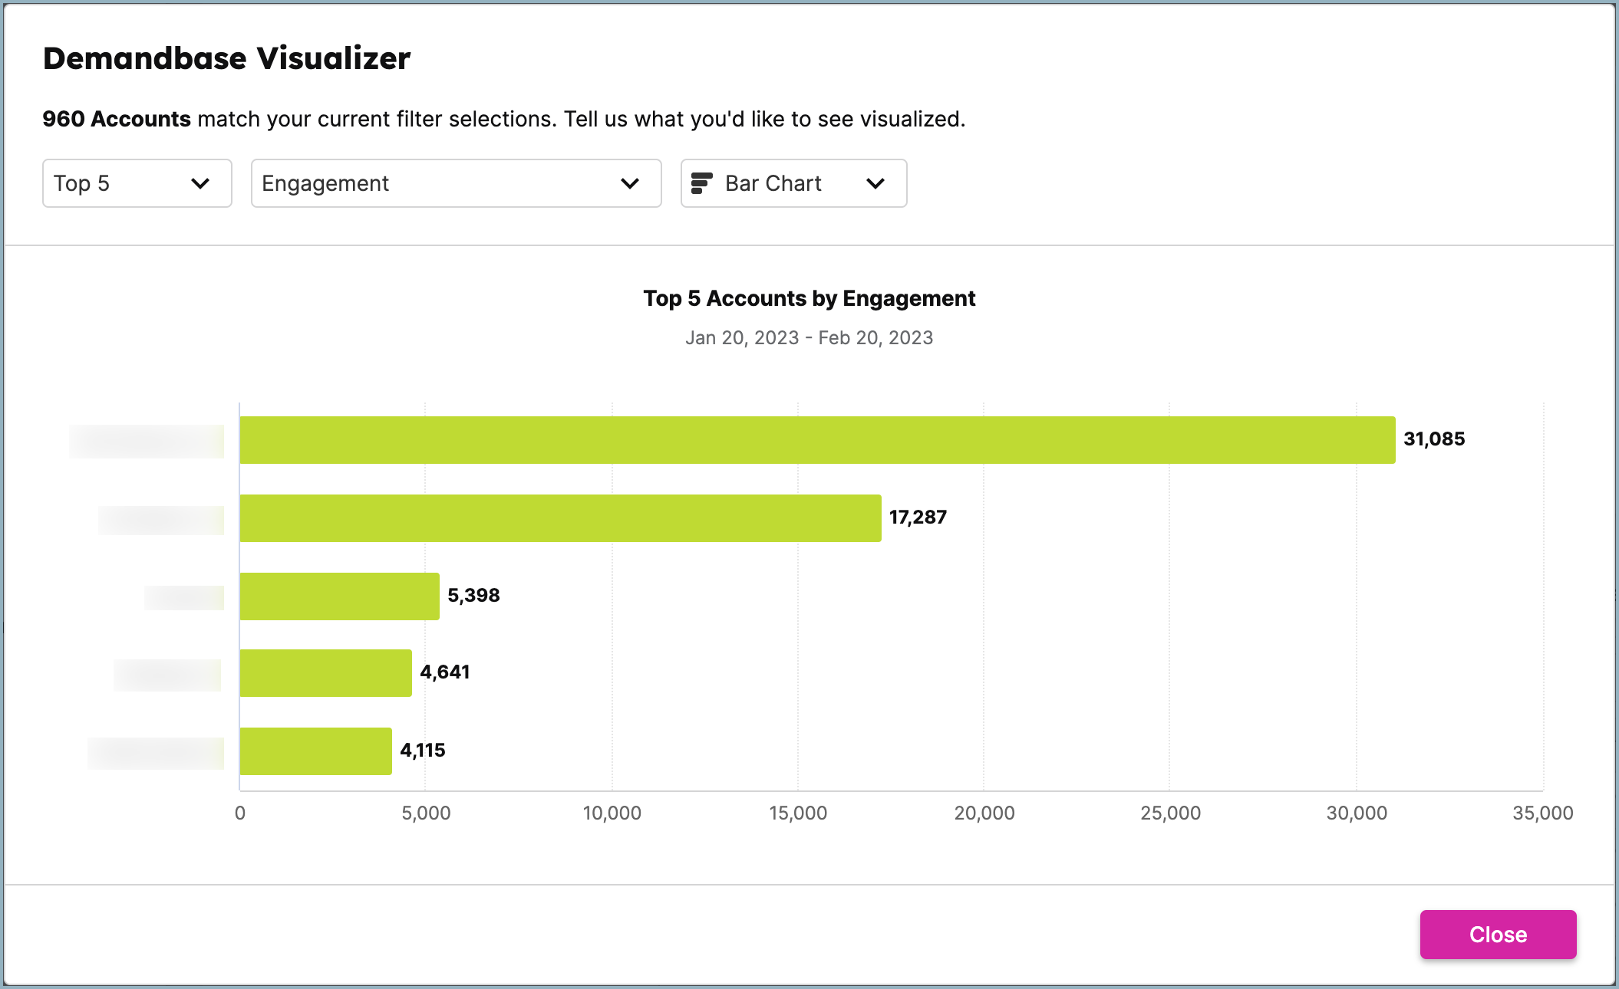Click the blurred account name beside 4,115 bar

pyautogui.click(x=156, y=753)
